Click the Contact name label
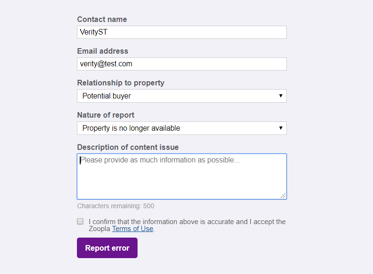Viewport: 373px width, 274px height. 102,19
